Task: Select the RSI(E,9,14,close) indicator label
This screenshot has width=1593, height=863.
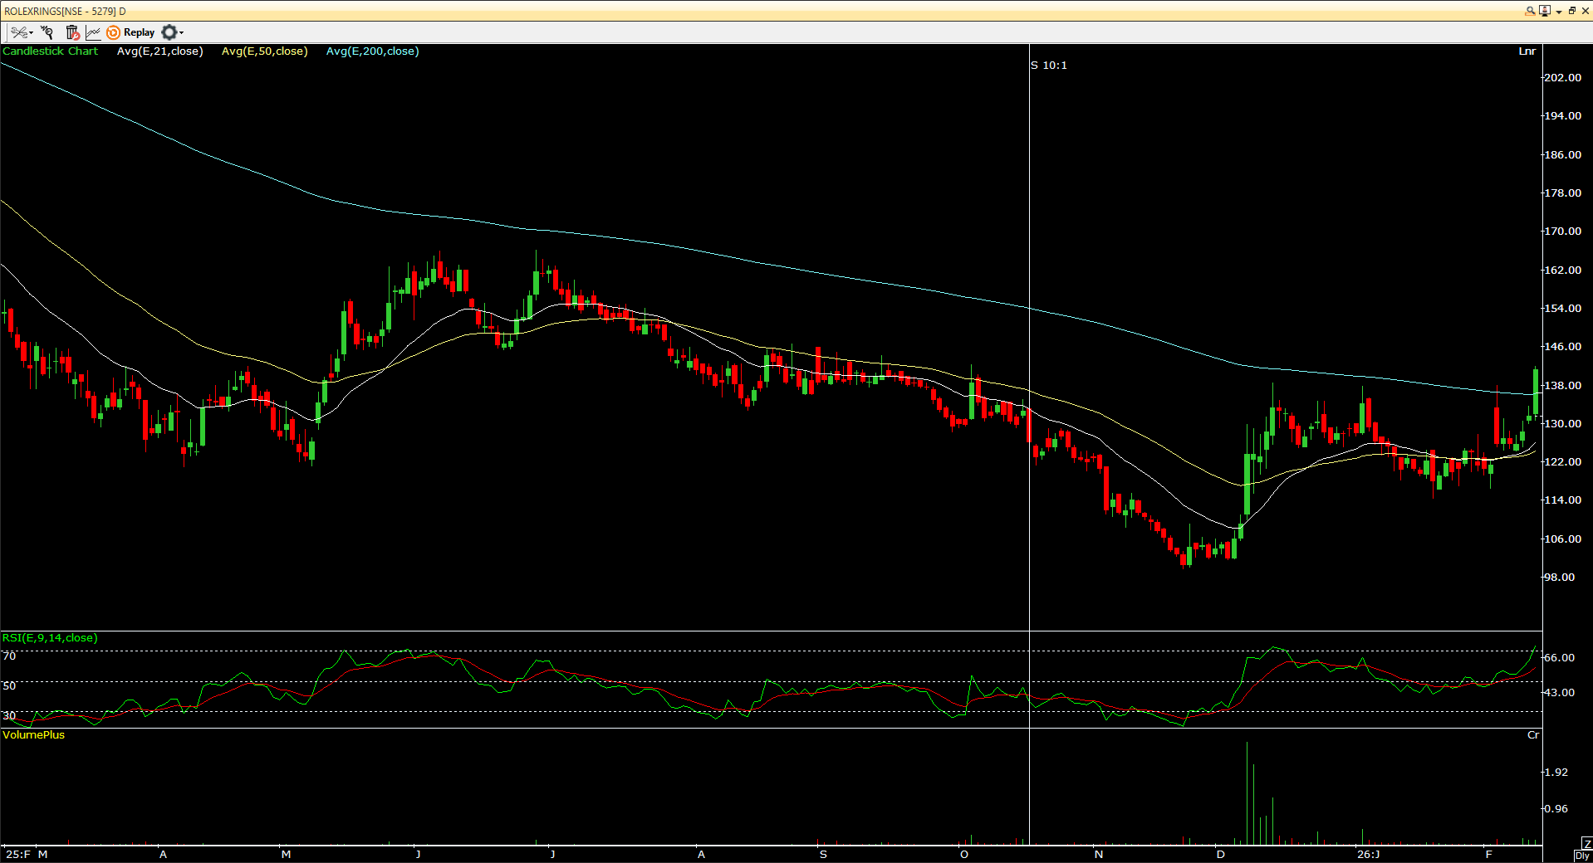Action: point(50,638)
